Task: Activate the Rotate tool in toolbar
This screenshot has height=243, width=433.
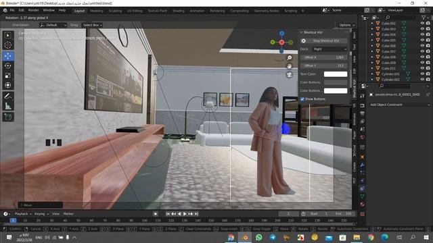Action: click(x=8, y=65)
